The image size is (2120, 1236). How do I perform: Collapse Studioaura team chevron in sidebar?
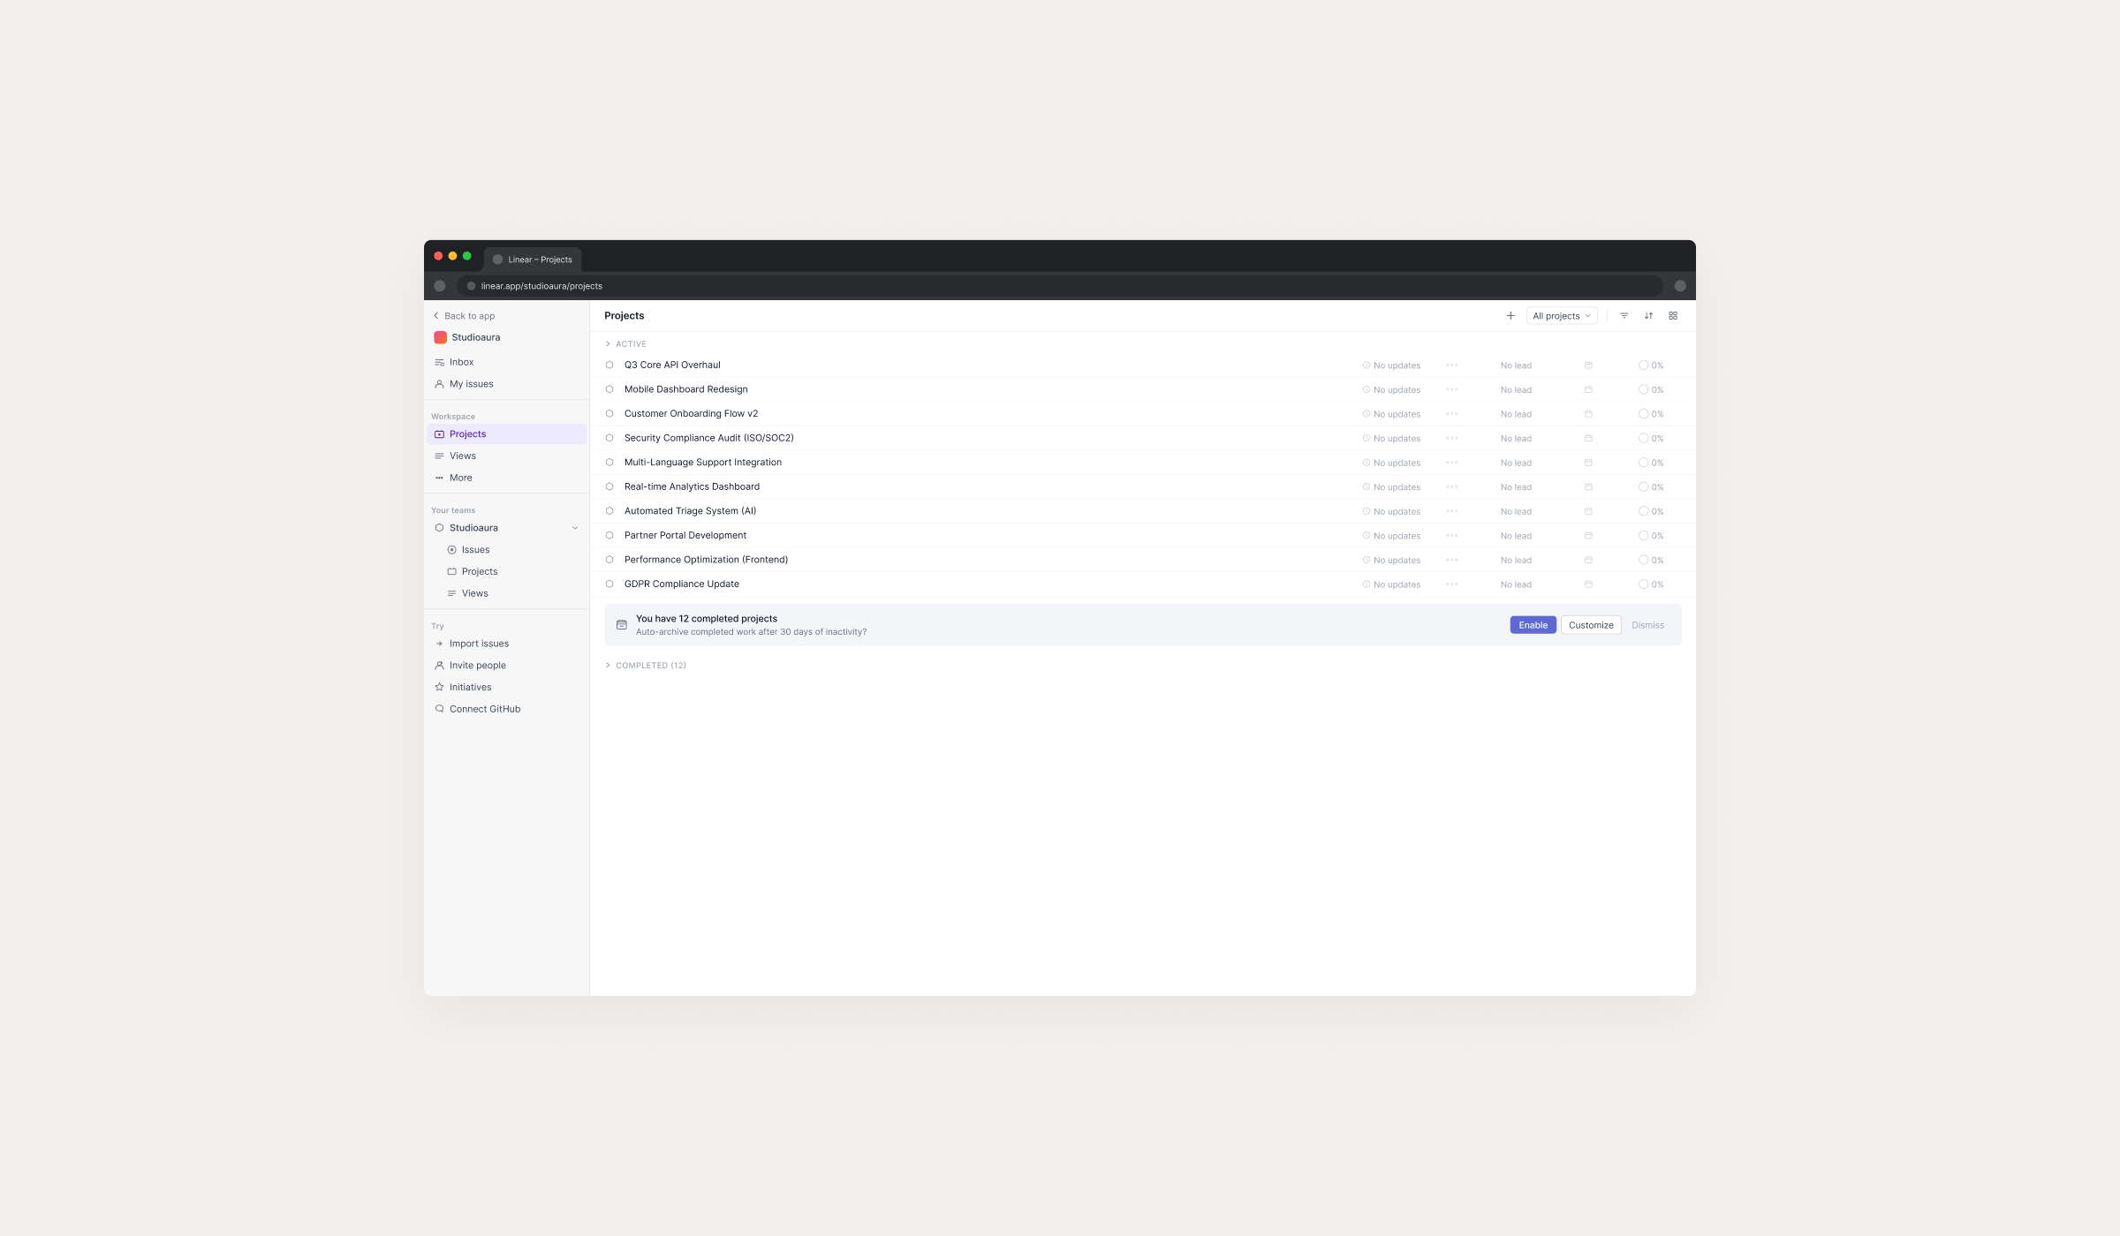pyautogui.click(x=575, y=528)
